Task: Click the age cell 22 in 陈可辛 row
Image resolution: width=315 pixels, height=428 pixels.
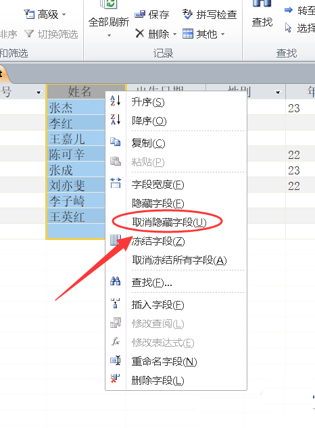Action: tap(300, 154)
